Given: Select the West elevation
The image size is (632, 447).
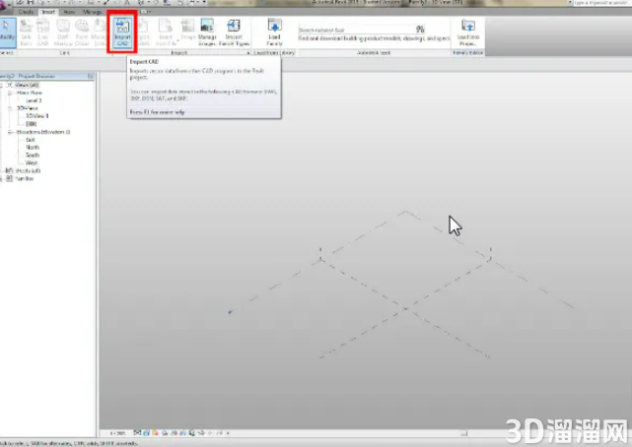Looking at the screenshot, I should 32,162.
